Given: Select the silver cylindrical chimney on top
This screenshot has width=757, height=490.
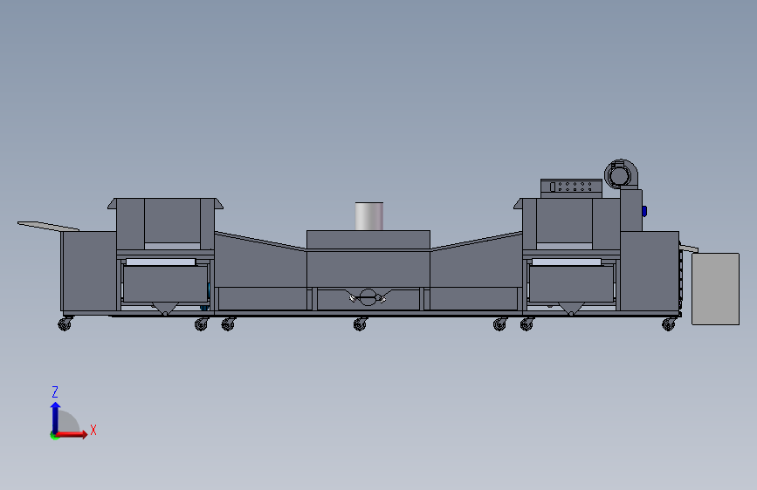Looking at the screenshot, I should click(x=368, y=216).
